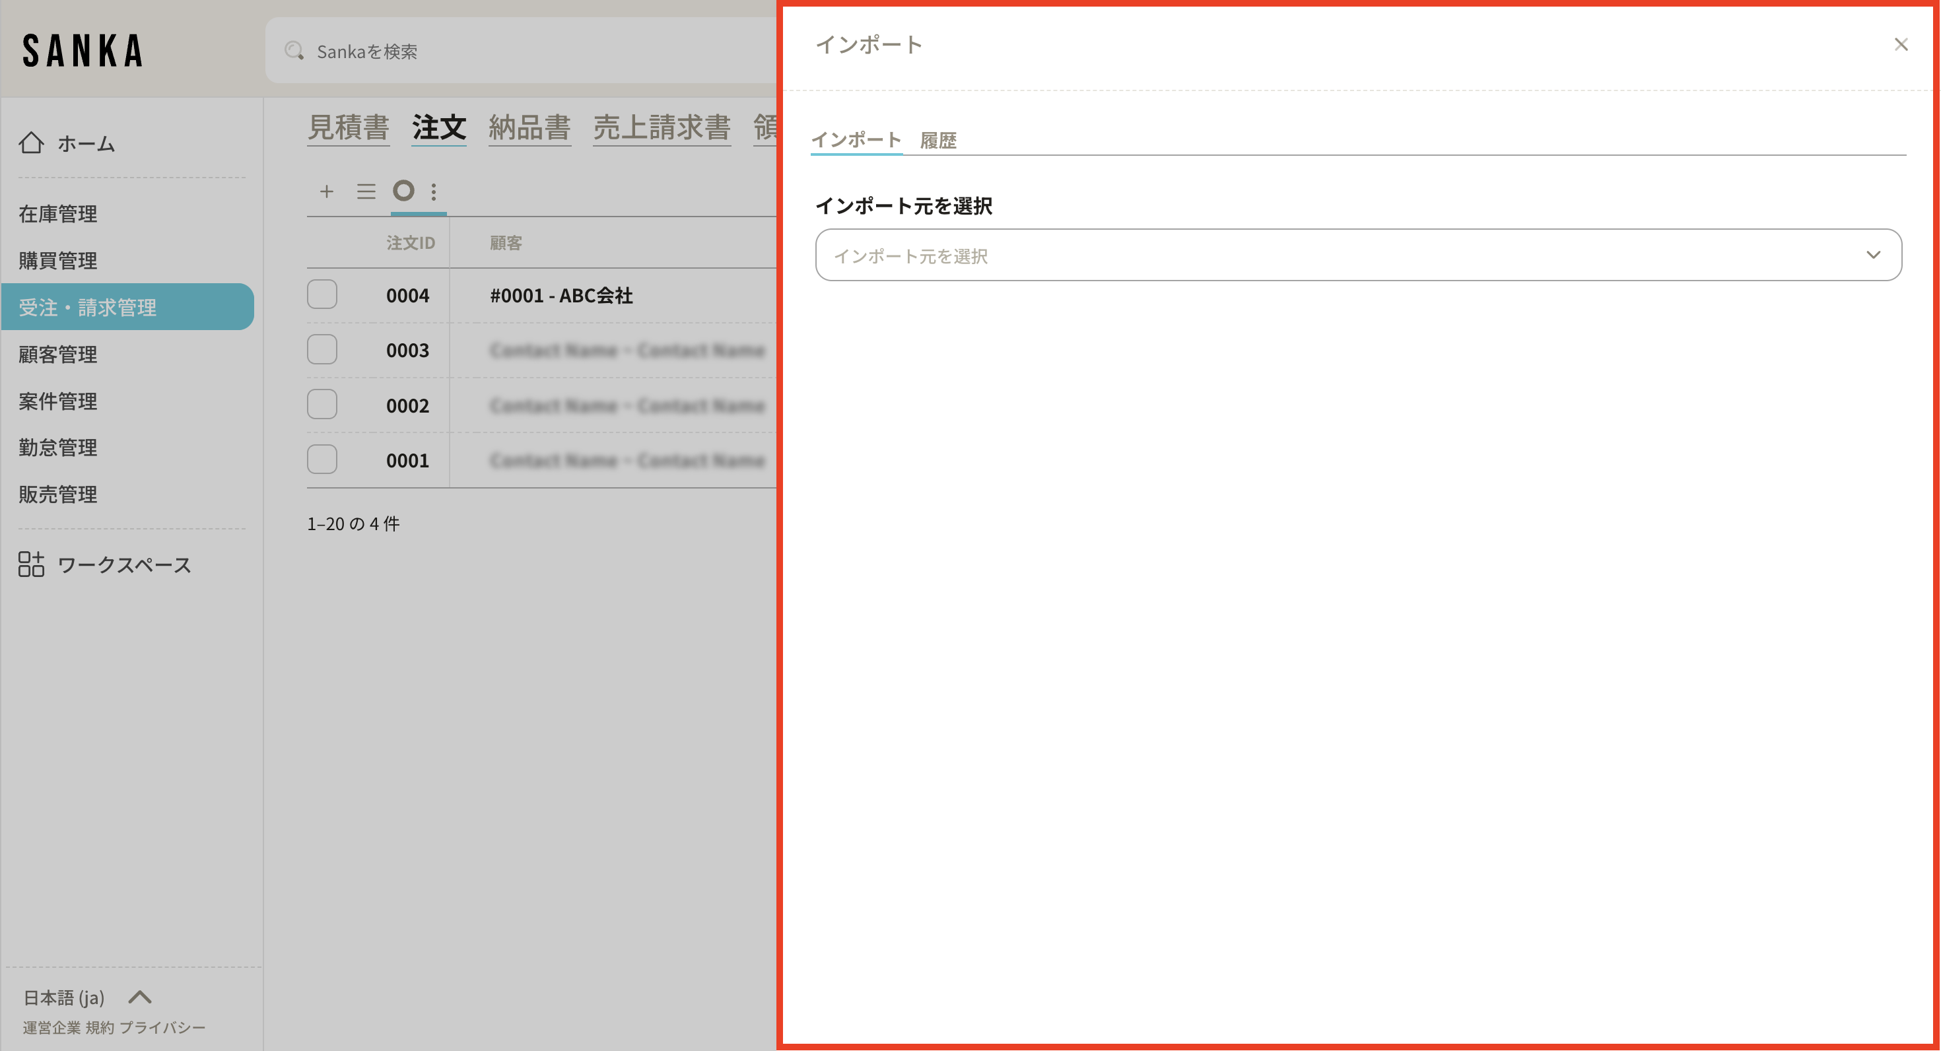Click the search magnifier icon
This screenshot has height=1051, width=1941.
point(294,51)
